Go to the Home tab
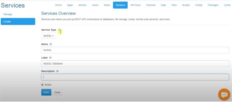Viewport: 232px width, 102px height. 58,5
